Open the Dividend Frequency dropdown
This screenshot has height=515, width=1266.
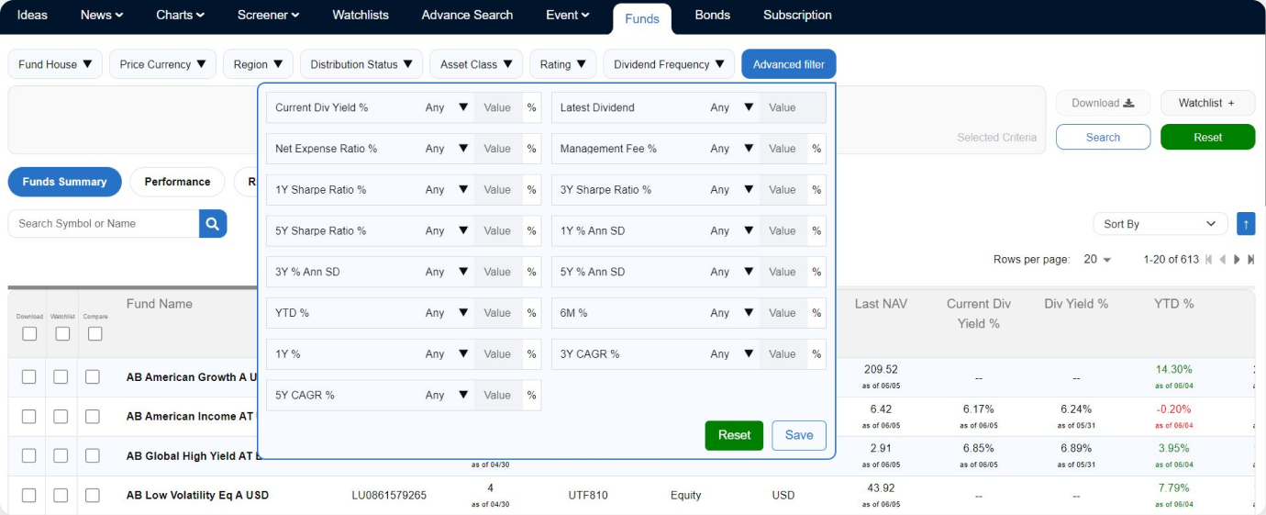[669, 64]
